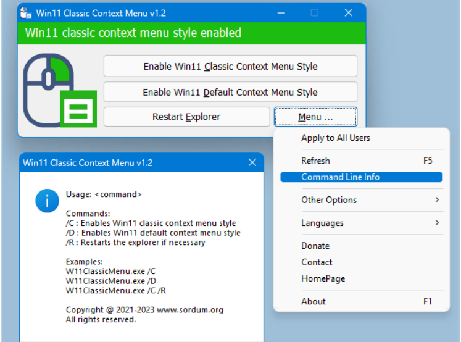The width and height of the screenshot is (461, 342).
Task: Click the blue info icon in the dialog
Action: pyautogui.click(x=47, y=201)
